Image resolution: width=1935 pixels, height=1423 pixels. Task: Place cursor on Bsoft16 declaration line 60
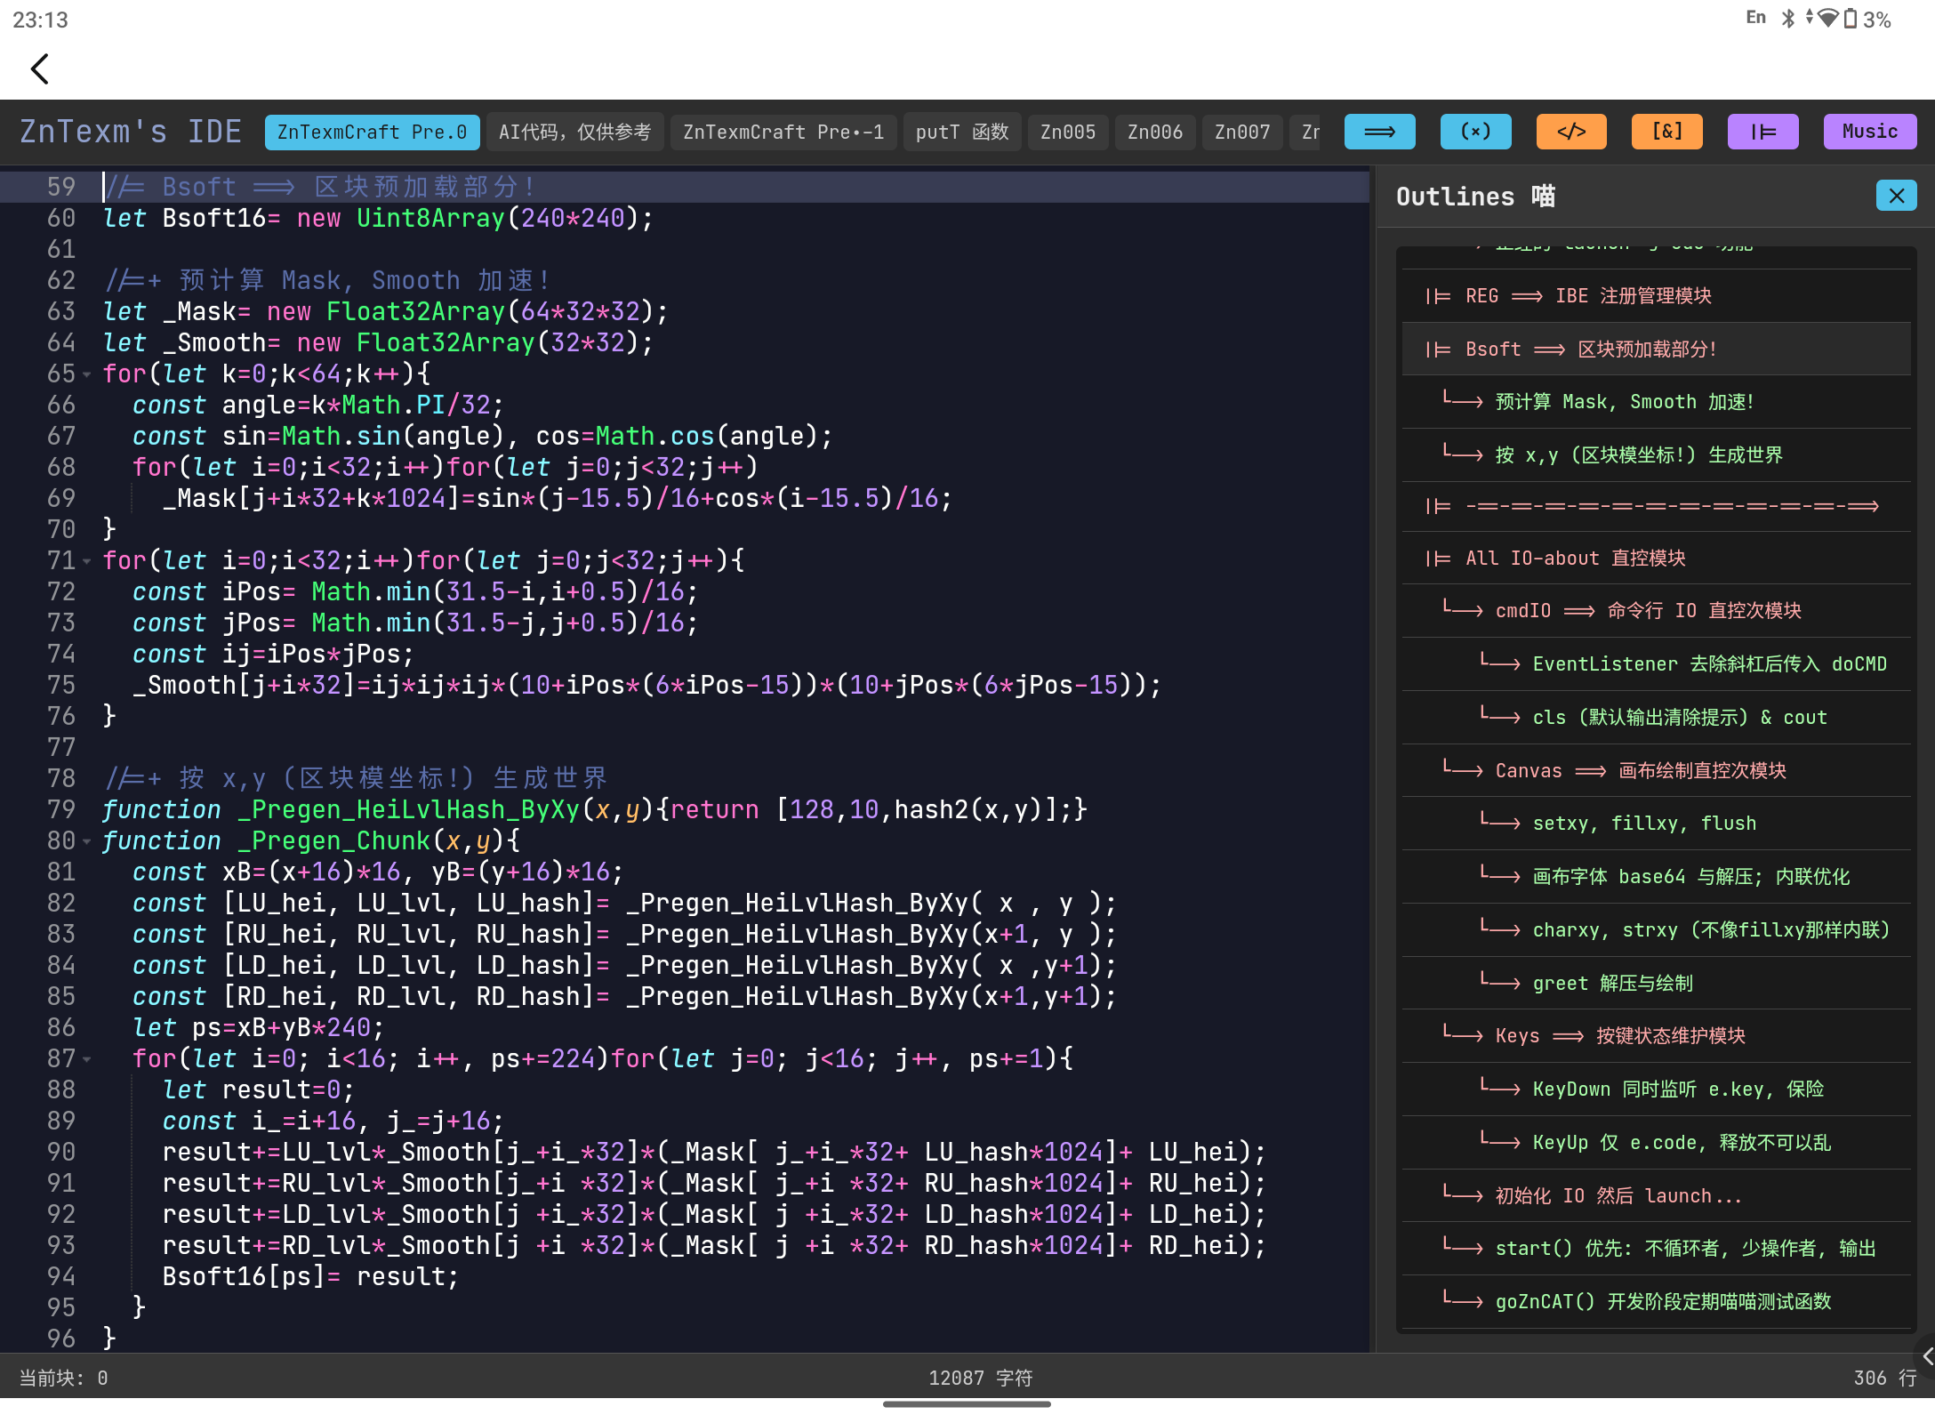tap(378, 219)
